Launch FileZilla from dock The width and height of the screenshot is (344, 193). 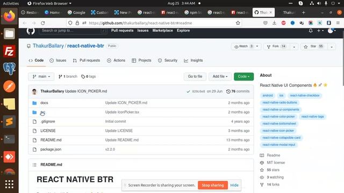(x=9, y=51)
